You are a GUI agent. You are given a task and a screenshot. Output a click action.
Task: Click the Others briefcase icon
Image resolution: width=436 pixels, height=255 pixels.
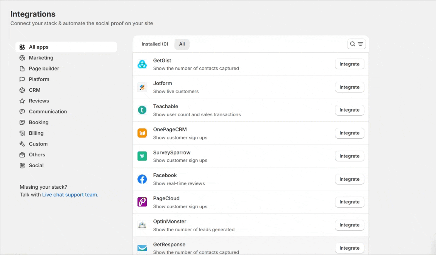click(22, 155)
